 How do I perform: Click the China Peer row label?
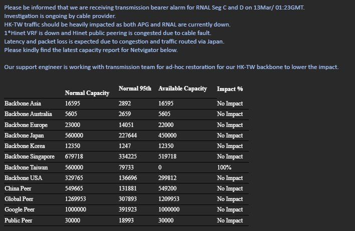pos(18,188)
